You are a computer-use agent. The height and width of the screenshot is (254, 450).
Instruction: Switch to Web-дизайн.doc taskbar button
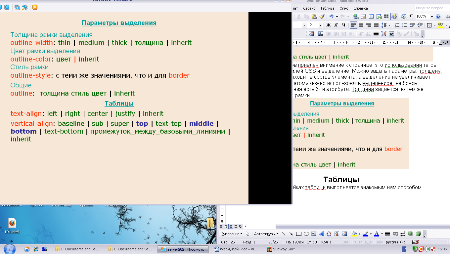(x=236, y=249)
